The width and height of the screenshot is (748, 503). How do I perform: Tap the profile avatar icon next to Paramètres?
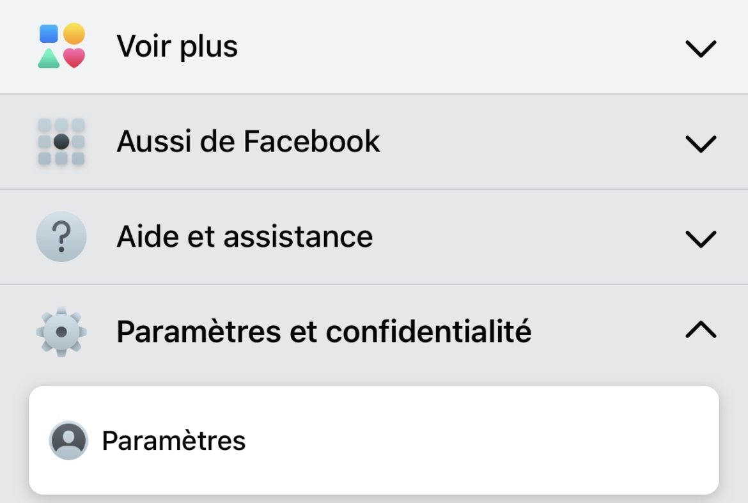click(x=68, y=440)
